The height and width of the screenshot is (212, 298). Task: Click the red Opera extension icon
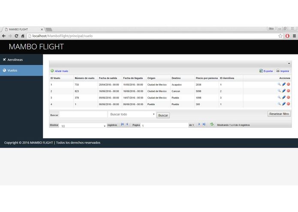[x=287, y=36]
